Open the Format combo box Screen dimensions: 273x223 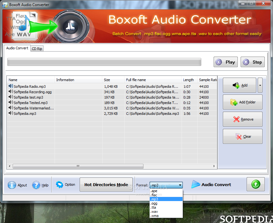click(166, 185)
